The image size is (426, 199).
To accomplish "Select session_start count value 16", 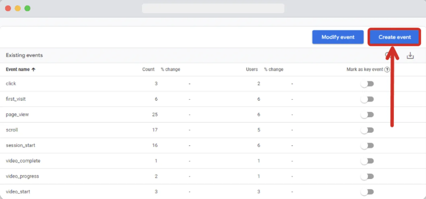I will tap(155, 145).
